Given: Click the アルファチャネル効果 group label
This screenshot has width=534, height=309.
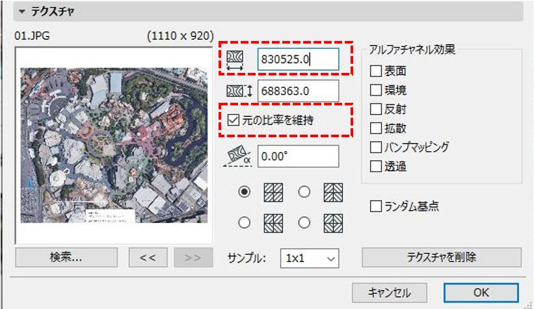Looking at the screenshot, I should (x=412, y=49).
